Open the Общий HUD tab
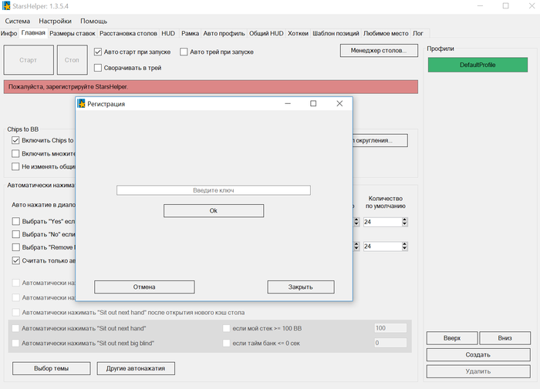 click(x=266, y=33)
